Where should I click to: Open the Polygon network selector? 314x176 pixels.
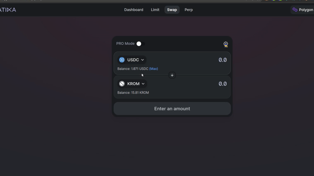pyautogui.click(x=302, y=10)
